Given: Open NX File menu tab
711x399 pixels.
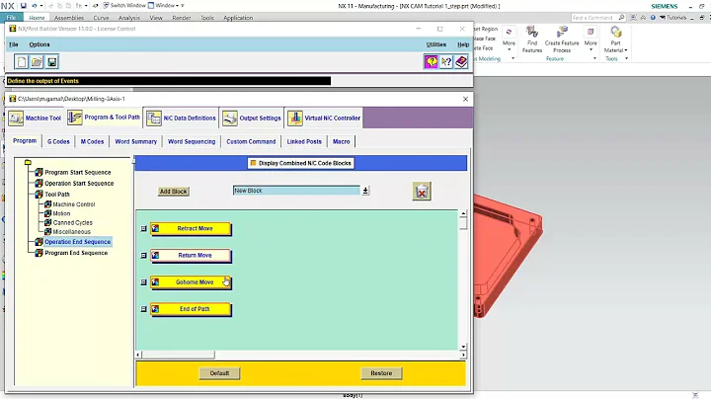Looking at the screenshot, I should point(11,18).
